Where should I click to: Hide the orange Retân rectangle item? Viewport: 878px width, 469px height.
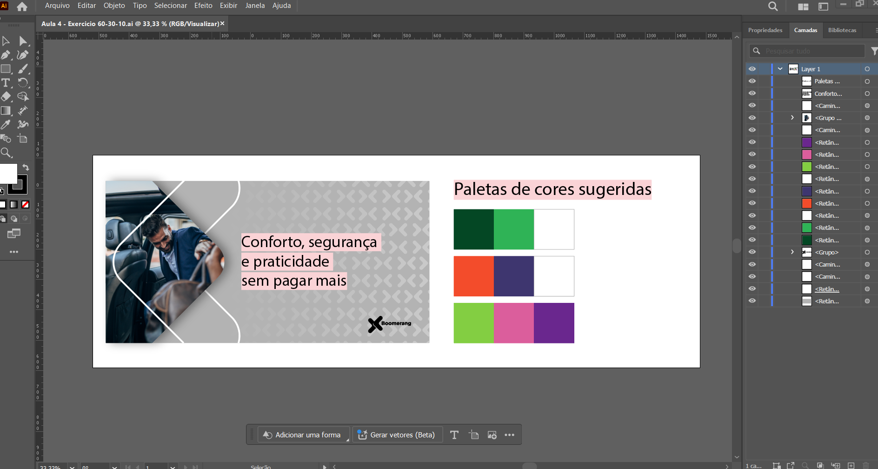click(x=752, y=203)
